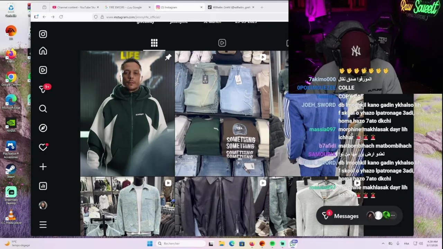This screenshot has height=249, width=443.
Task: Reload the Instagram page
Action: coord(61,17)
